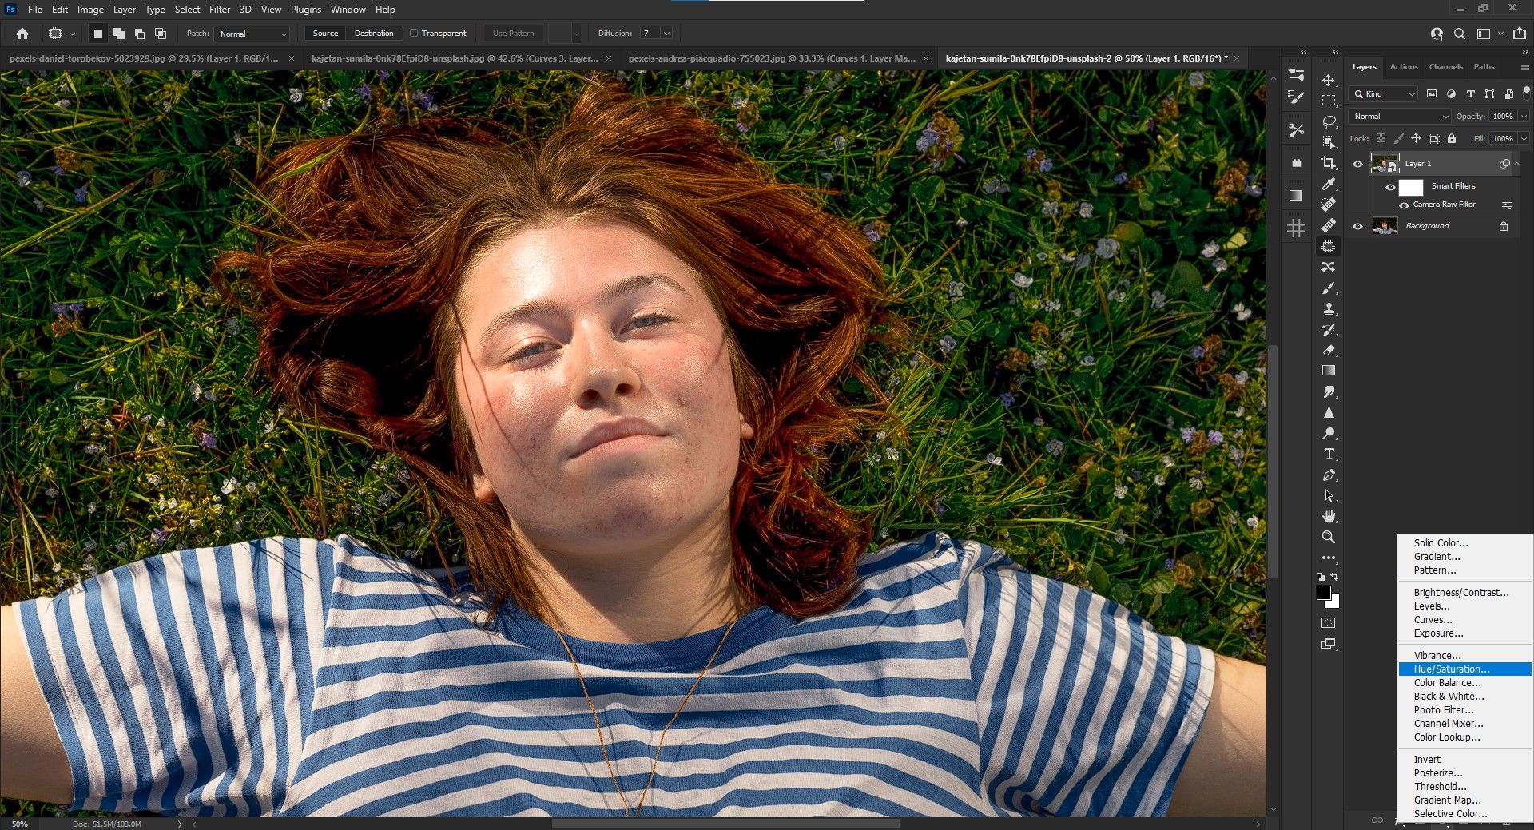This screenshot has height=830, width=1534.
Task: Select the Clone Stamp tool
Action: click(x=1329, y=308)
